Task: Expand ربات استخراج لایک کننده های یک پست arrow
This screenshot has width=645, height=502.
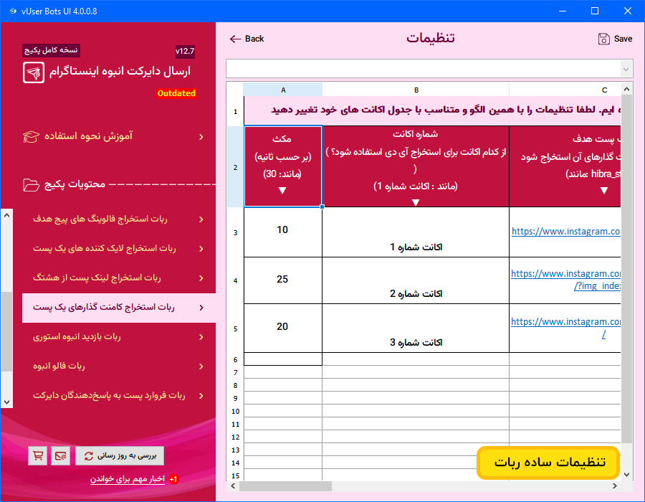Action: (x=201, y=249)
